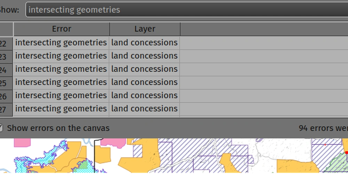Toggle 'Show errors on the canvas' checkbox
348x174 pixels.
pos(1,128)
